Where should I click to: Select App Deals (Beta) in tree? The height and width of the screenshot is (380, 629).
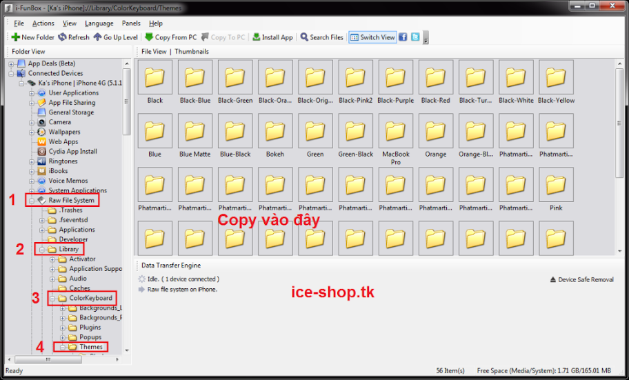[51, 63]
